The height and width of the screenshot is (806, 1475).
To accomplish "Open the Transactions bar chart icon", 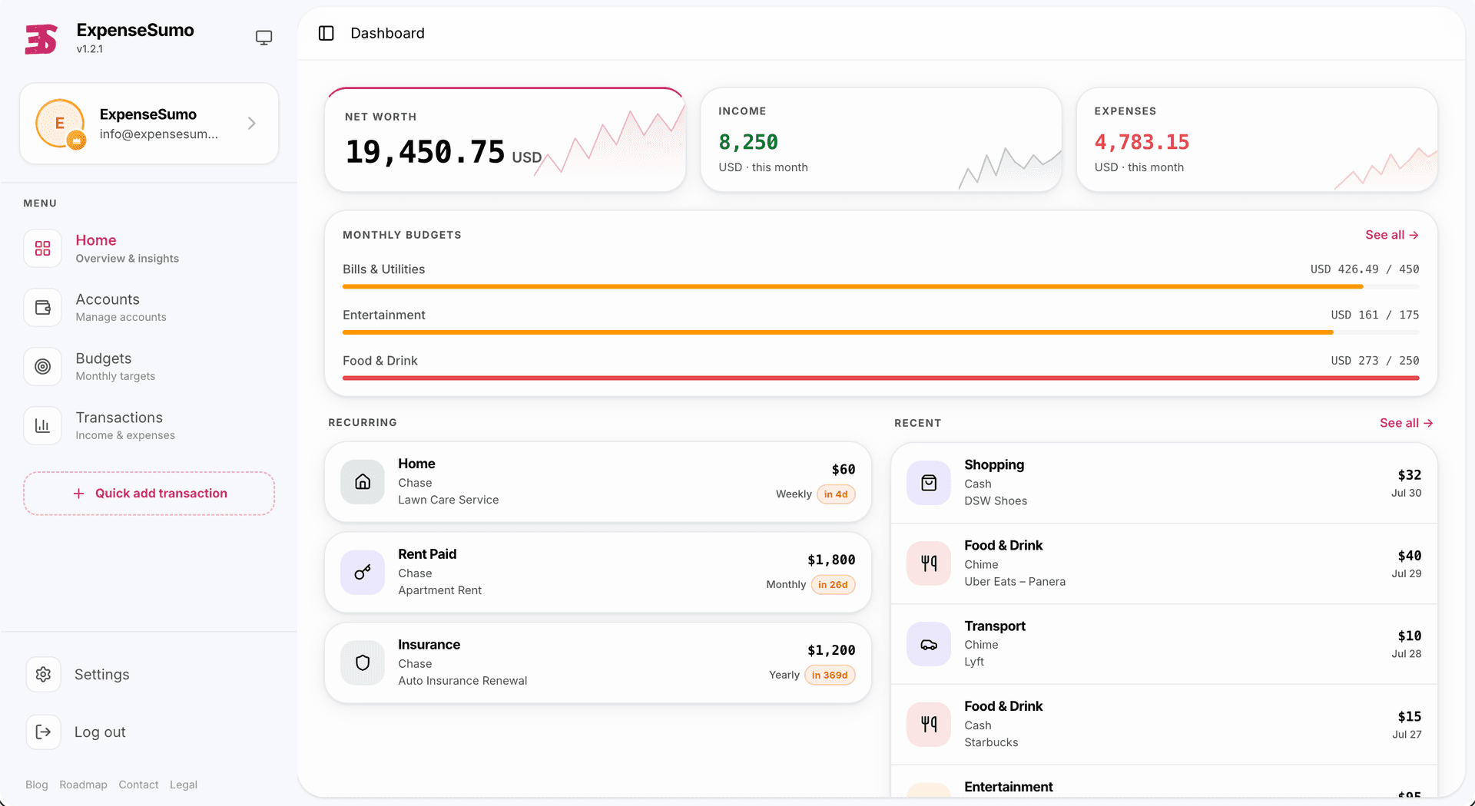I will click(x=42, y=426).
